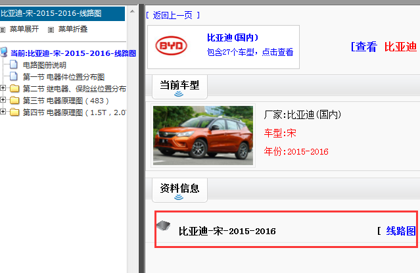
Task: Open the 线路图 link for 比亚迪-宋
Action: tap(401, 231)
